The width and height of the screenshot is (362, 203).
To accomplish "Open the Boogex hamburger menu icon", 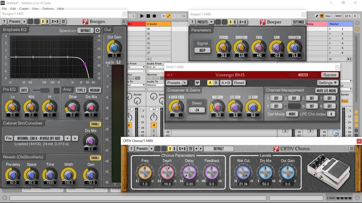I will pos(124,21).
